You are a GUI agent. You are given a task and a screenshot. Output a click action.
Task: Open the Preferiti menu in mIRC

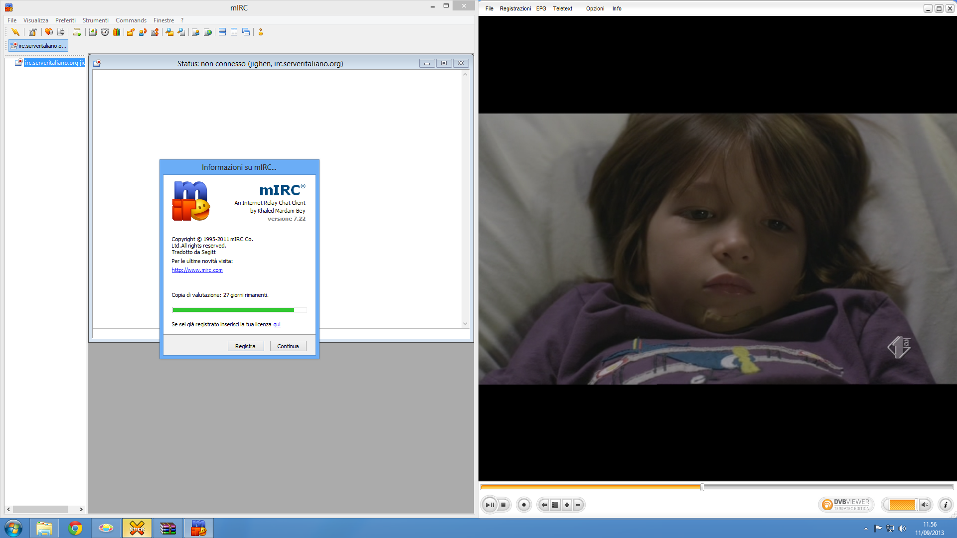coord(65,20)
